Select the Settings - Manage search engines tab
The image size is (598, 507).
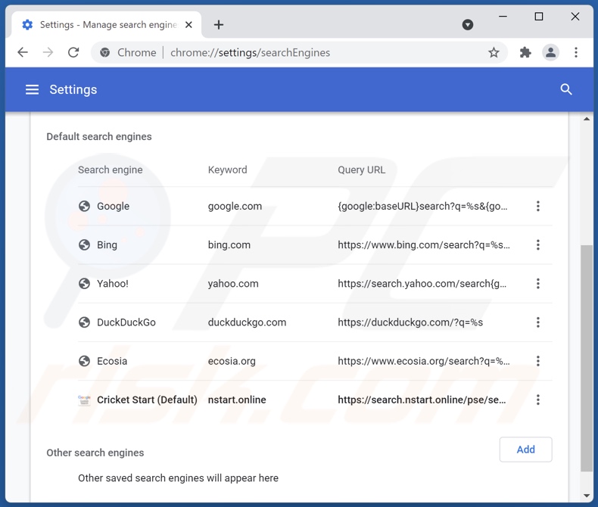pos(107,25)
